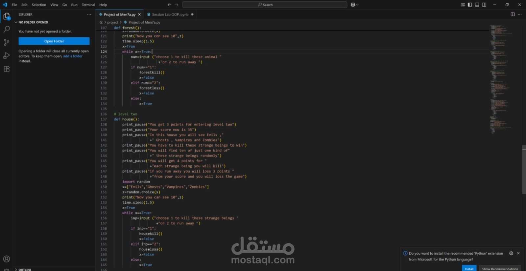Click Python file icon in breadcrumb
This screenshot has height=271, width=526.
pos(125,22)
